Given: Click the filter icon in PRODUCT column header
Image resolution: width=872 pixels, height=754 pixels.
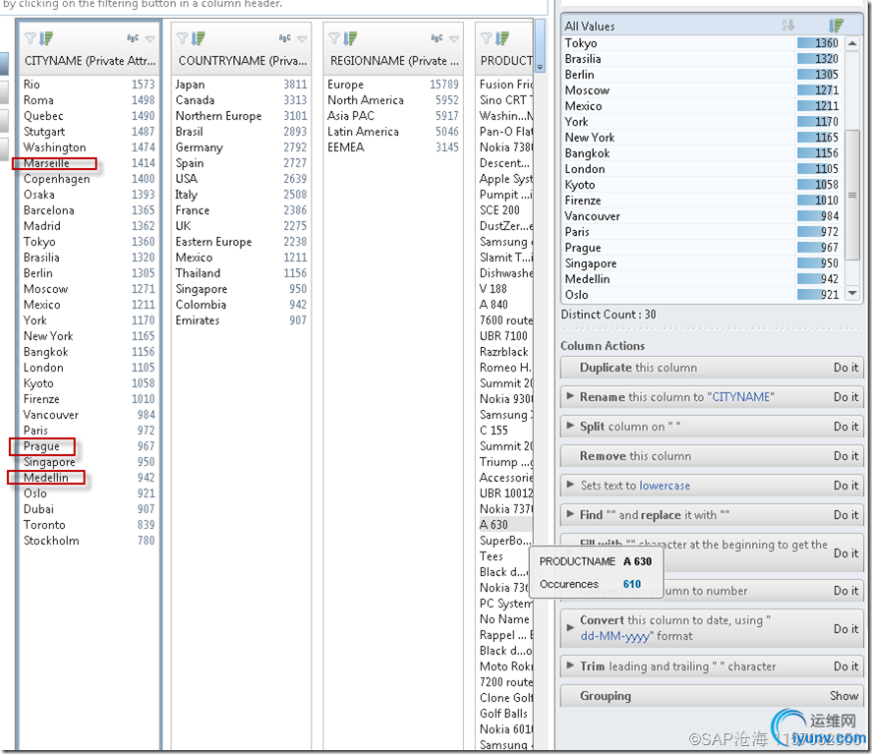Looking at the screenshot, I should [487, 38].
